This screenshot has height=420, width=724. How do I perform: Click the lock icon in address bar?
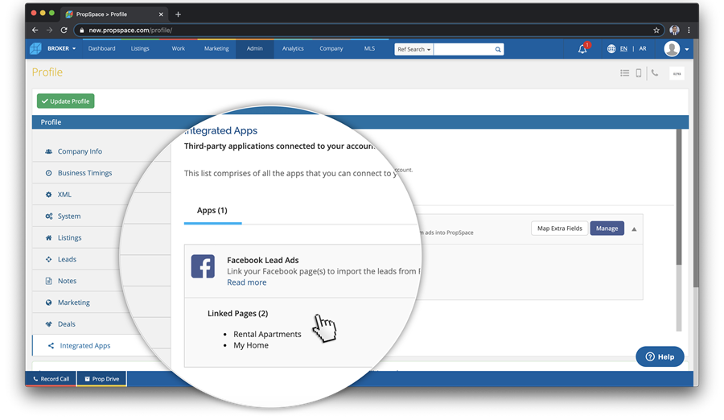click(x=82, y=30)
